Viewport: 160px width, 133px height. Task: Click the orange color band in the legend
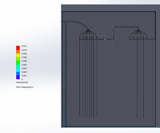click(x=18, y=52)
